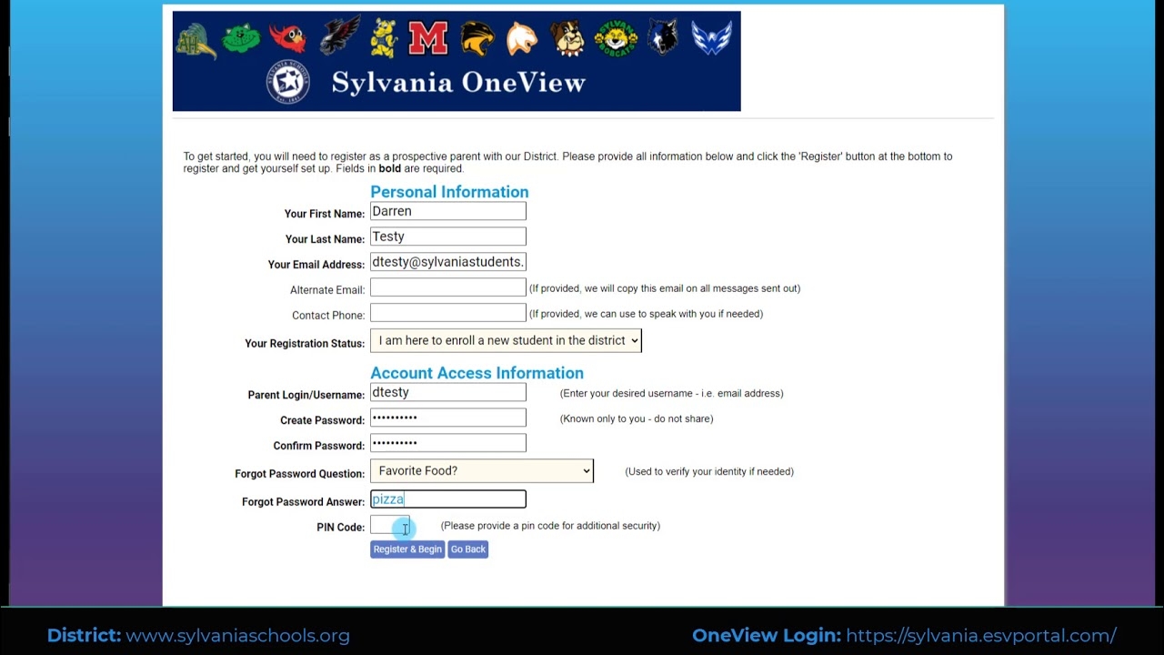Click the blue-and-white eagle wings logo
Image resolution: width=1164 pixels, height=655 pixels.
711,38
